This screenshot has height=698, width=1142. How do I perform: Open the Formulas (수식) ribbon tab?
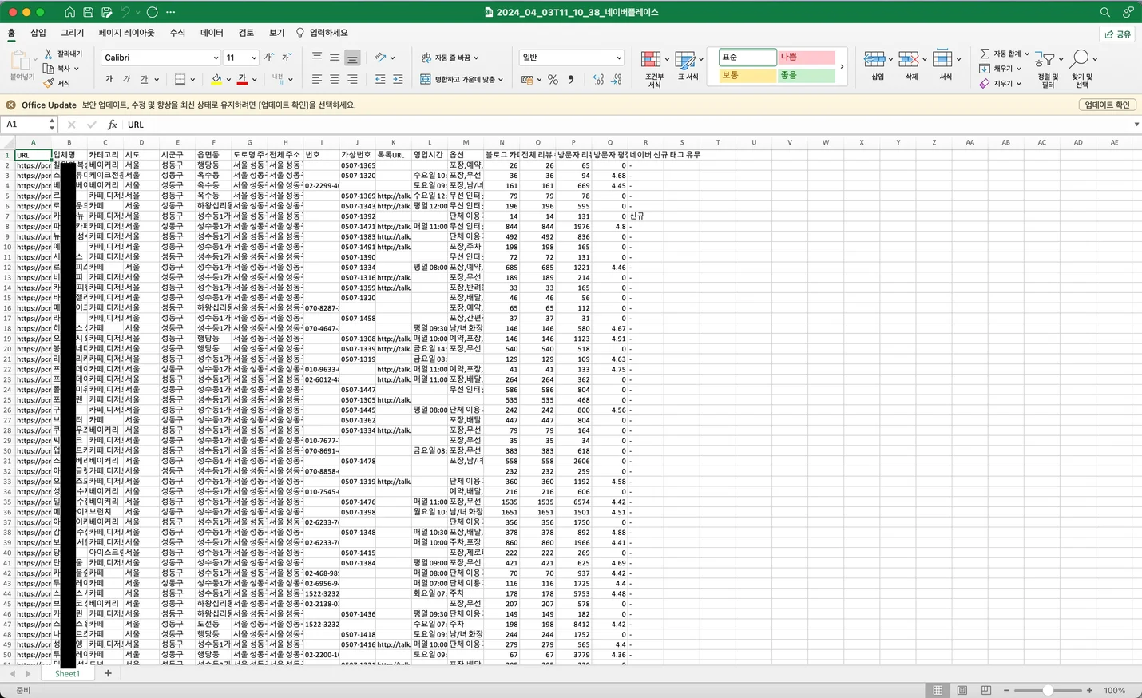177,33
